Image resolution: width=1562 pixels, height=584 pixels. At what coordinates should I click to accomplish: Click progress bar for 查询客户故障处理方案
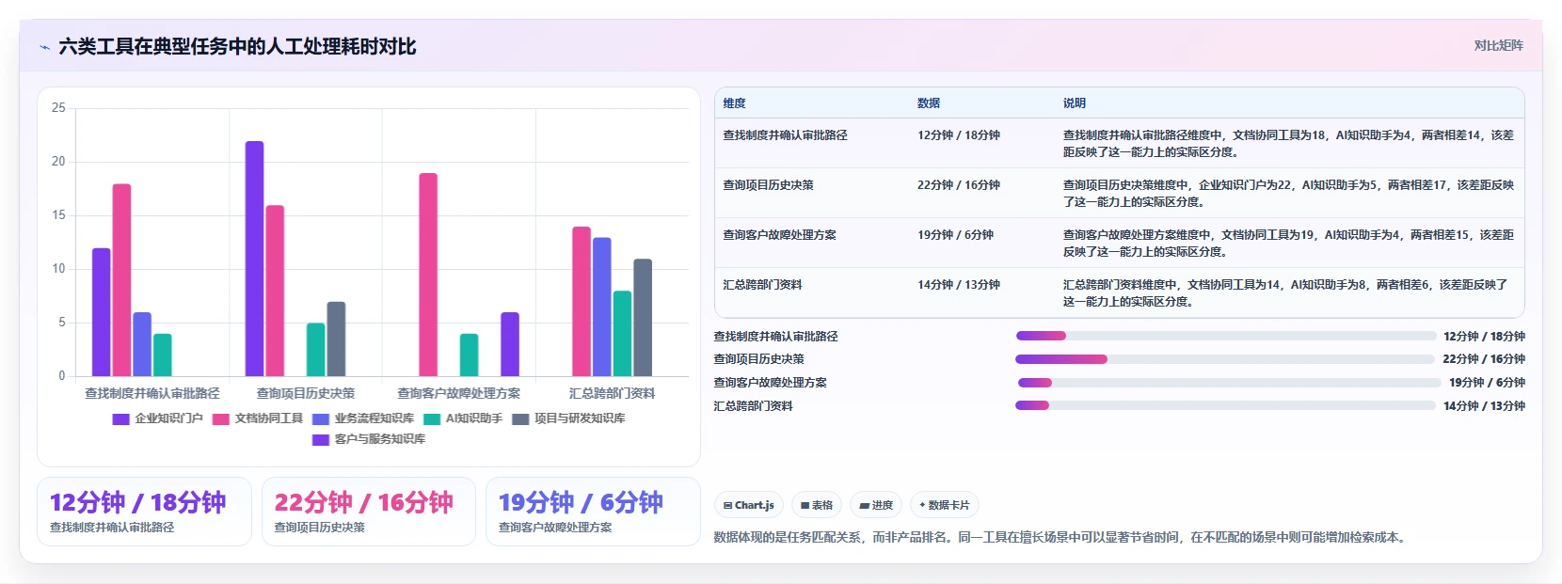coord(1229,383)
